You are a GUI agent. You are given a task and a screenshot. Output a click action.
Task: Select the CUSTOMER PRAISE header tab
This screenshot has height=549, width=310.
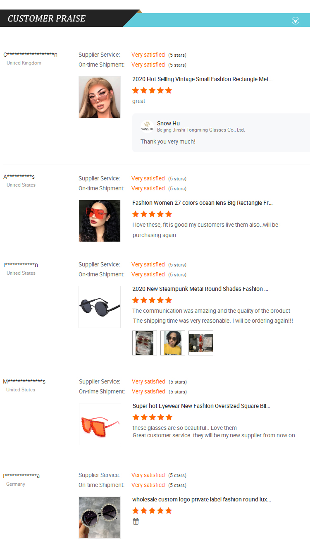(x=47, y=18)
